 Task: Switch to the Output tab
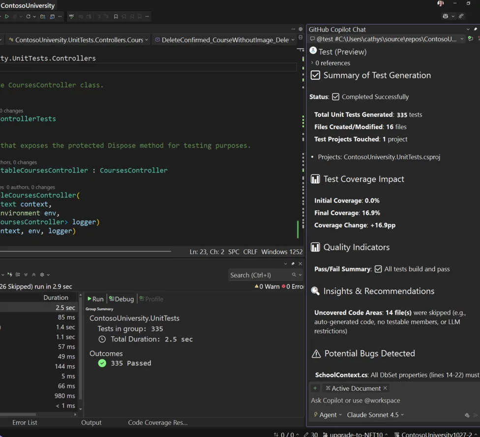coord(91,422)
